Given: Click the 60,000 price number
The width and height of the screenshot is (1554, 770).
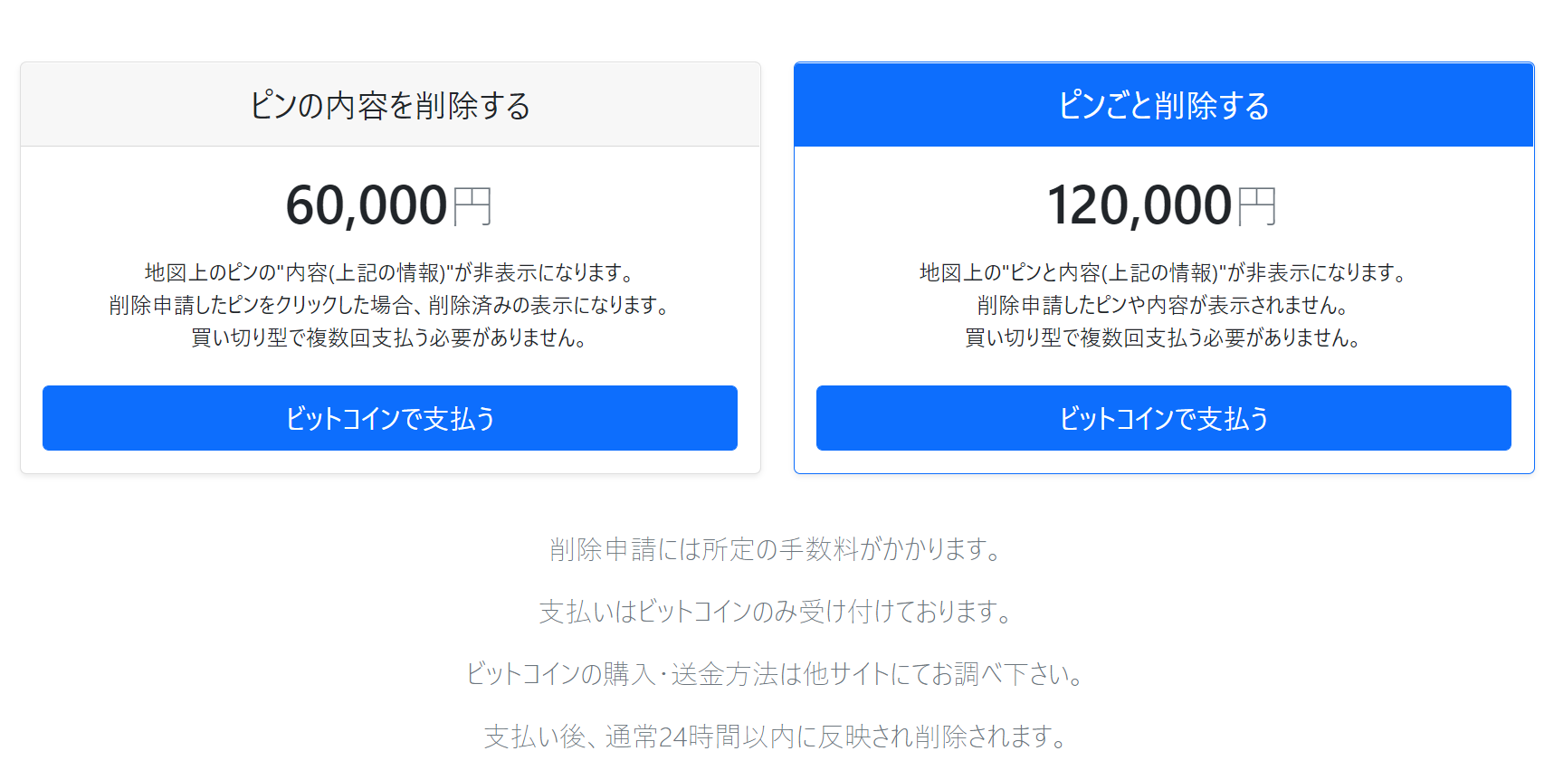Looking at the screenshot, I should pos(367,205).
